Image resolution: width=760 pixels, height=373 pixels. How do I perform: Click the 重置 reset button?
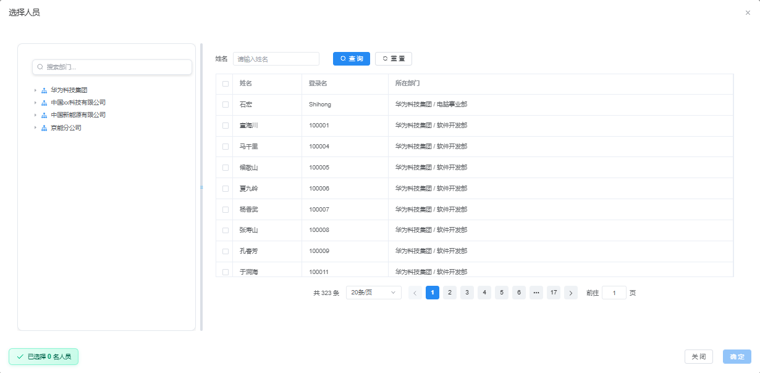(394, 59)
